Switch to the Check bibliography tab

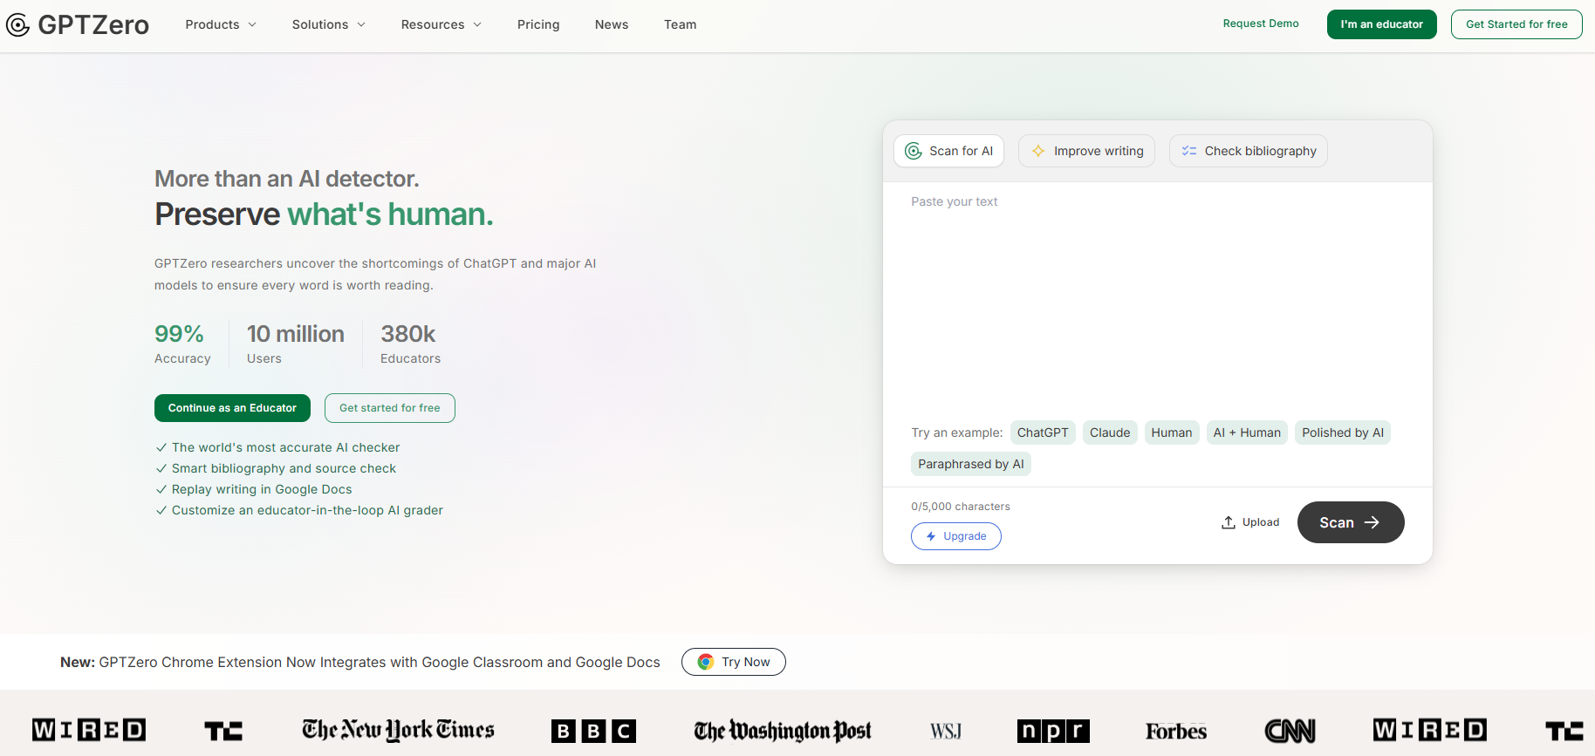pos(1249,151)
